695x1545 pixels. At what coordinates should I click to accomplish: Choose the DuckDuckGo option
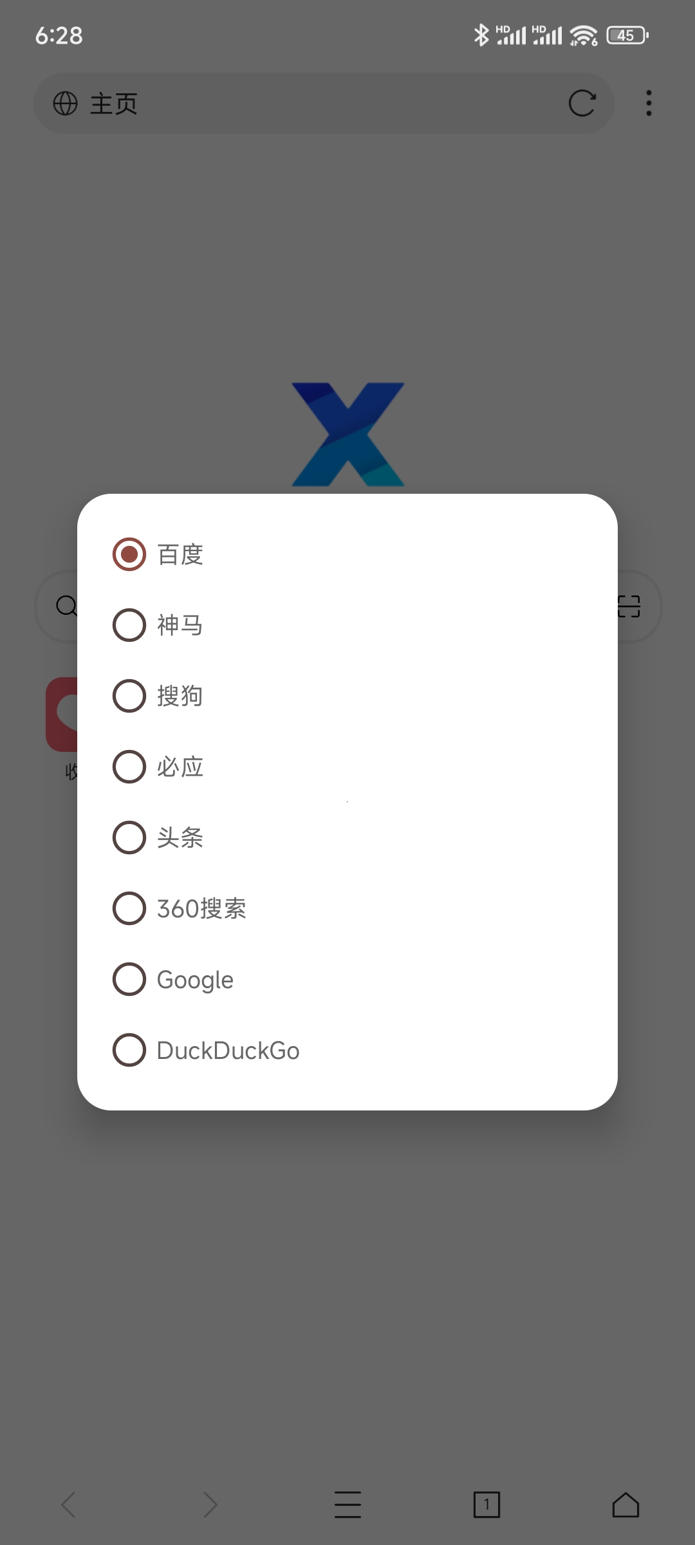pyautogui.click(x=129, y=1050)
